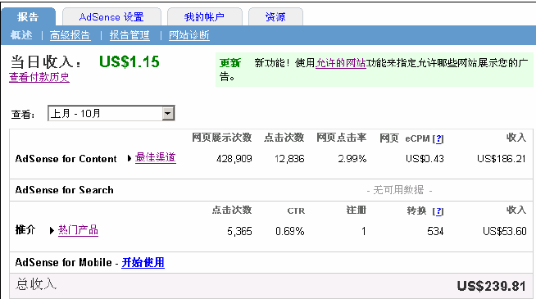536x299 pixels.
Task: Click the AdSense for Search row label
Action: pyautogui.click(x=64, y=190)
